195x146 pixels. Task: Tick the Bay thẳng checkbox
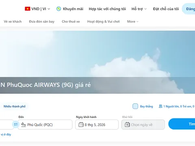(x=135, y=106)
